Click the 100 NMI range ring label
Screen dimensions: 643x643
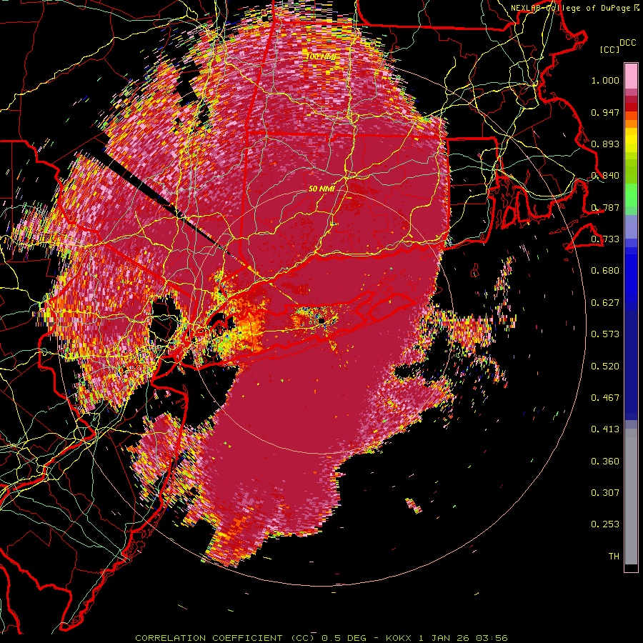click(x=321, y=56)
